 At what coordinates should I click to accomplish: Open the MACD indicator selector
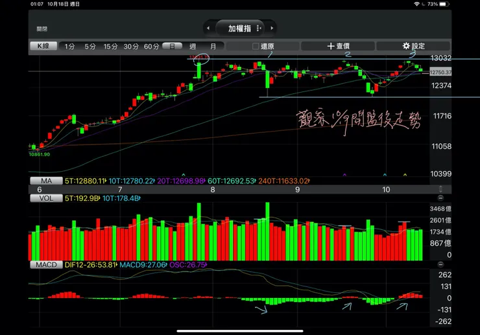pos(46,264)
